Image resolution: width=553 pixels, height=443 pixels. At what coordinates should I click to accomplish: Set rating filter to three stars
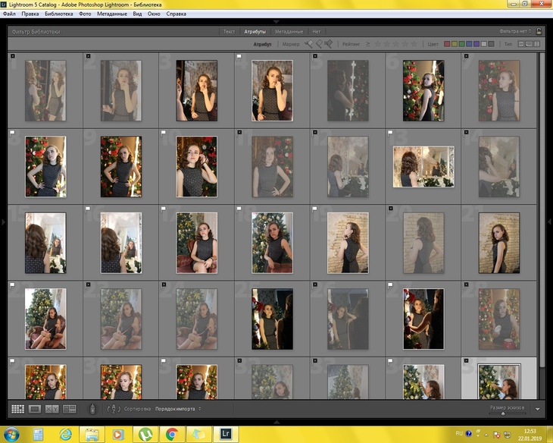(396, 44)
